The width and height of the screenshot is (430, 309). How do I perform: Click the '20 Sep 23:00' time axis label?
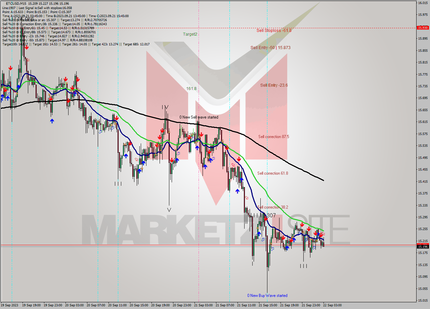pyautogui.click(x=182, y=305)
